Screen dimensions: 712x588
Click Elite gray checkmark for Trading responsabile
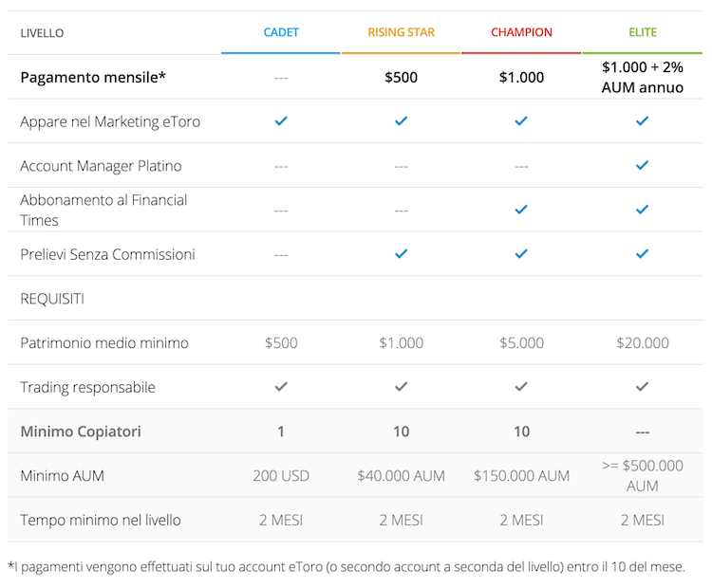tap(642, 387)
